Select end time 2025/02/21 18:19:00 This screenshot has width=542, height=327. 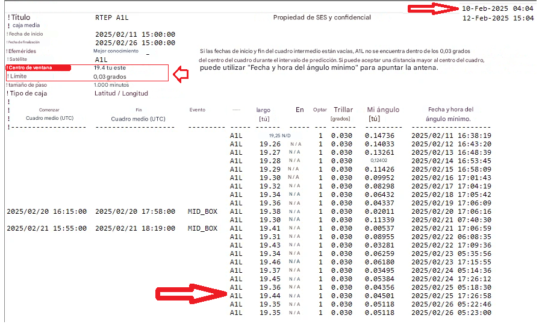pyautogui.click(x=135, y=228)
